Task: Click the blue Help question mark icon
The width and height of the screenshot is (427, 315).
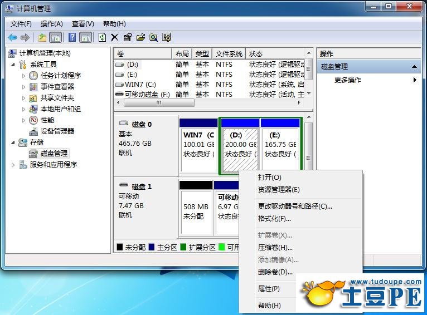Action: coord(72,37)
